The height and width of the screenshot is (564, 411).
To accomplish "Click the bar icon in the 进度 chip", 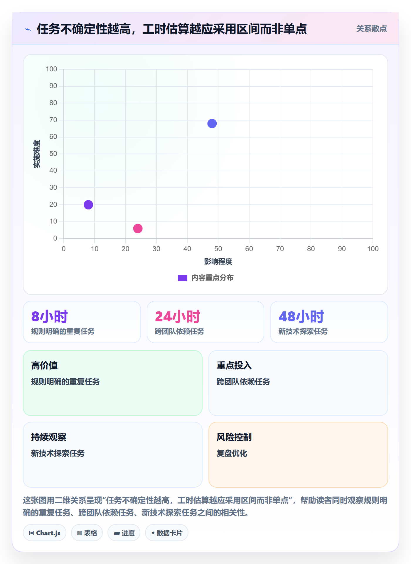I will pyautogui.click(x=117, y=533).
